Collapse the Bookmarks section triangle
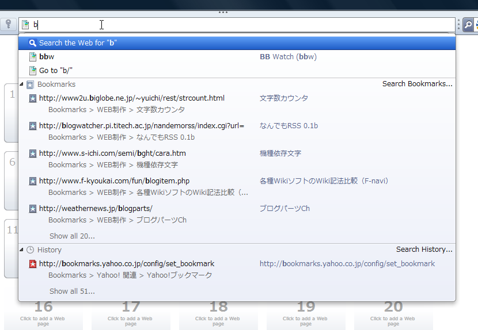 coord(21,84)
